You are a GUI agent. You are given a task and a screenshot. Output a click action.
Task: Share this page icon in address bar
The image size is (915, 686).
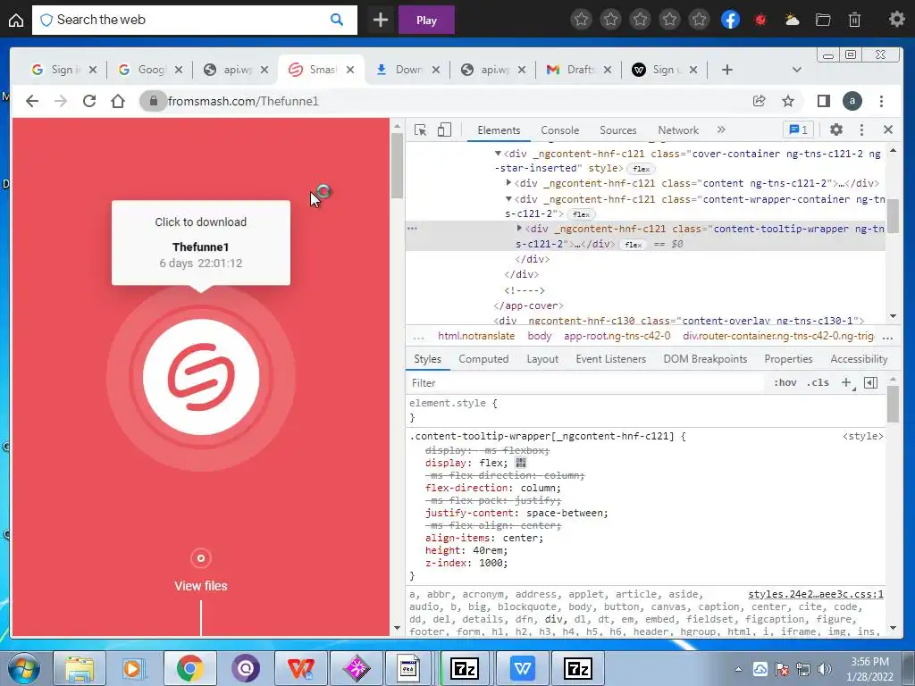pos(760,101)
